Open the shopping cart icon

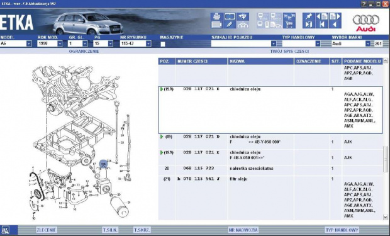point(289,25)
